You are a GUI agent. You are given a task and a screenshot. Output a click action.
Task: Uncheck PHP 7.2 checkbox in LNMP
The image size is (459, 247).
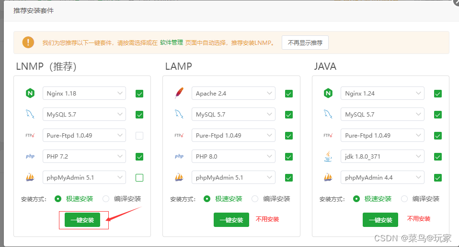click(x=139, y=157)
